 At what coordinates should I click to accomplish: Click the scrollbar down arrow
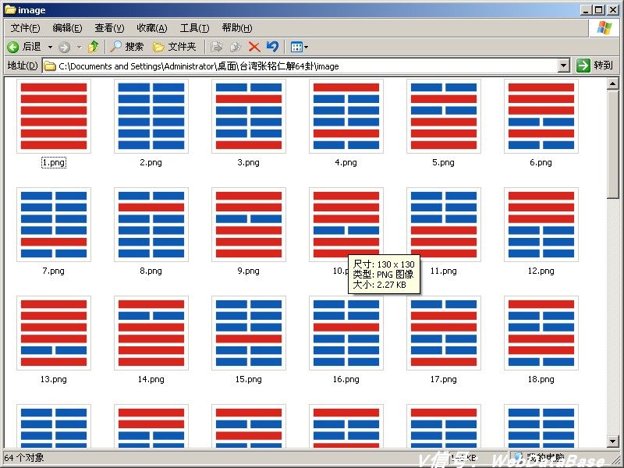click(x=613, y=441)
